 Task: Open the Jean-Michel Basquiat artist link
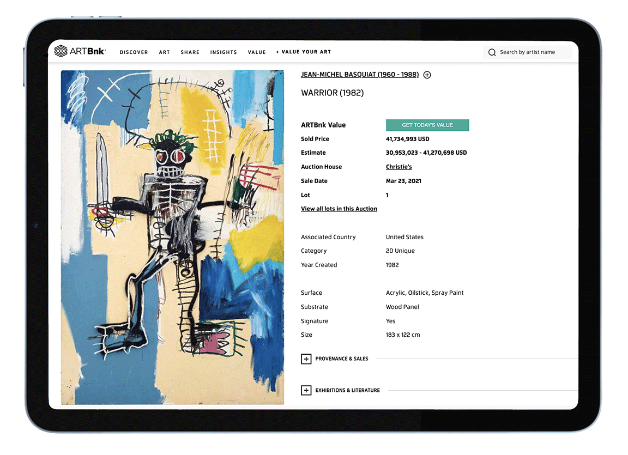(x=360, y=75)
